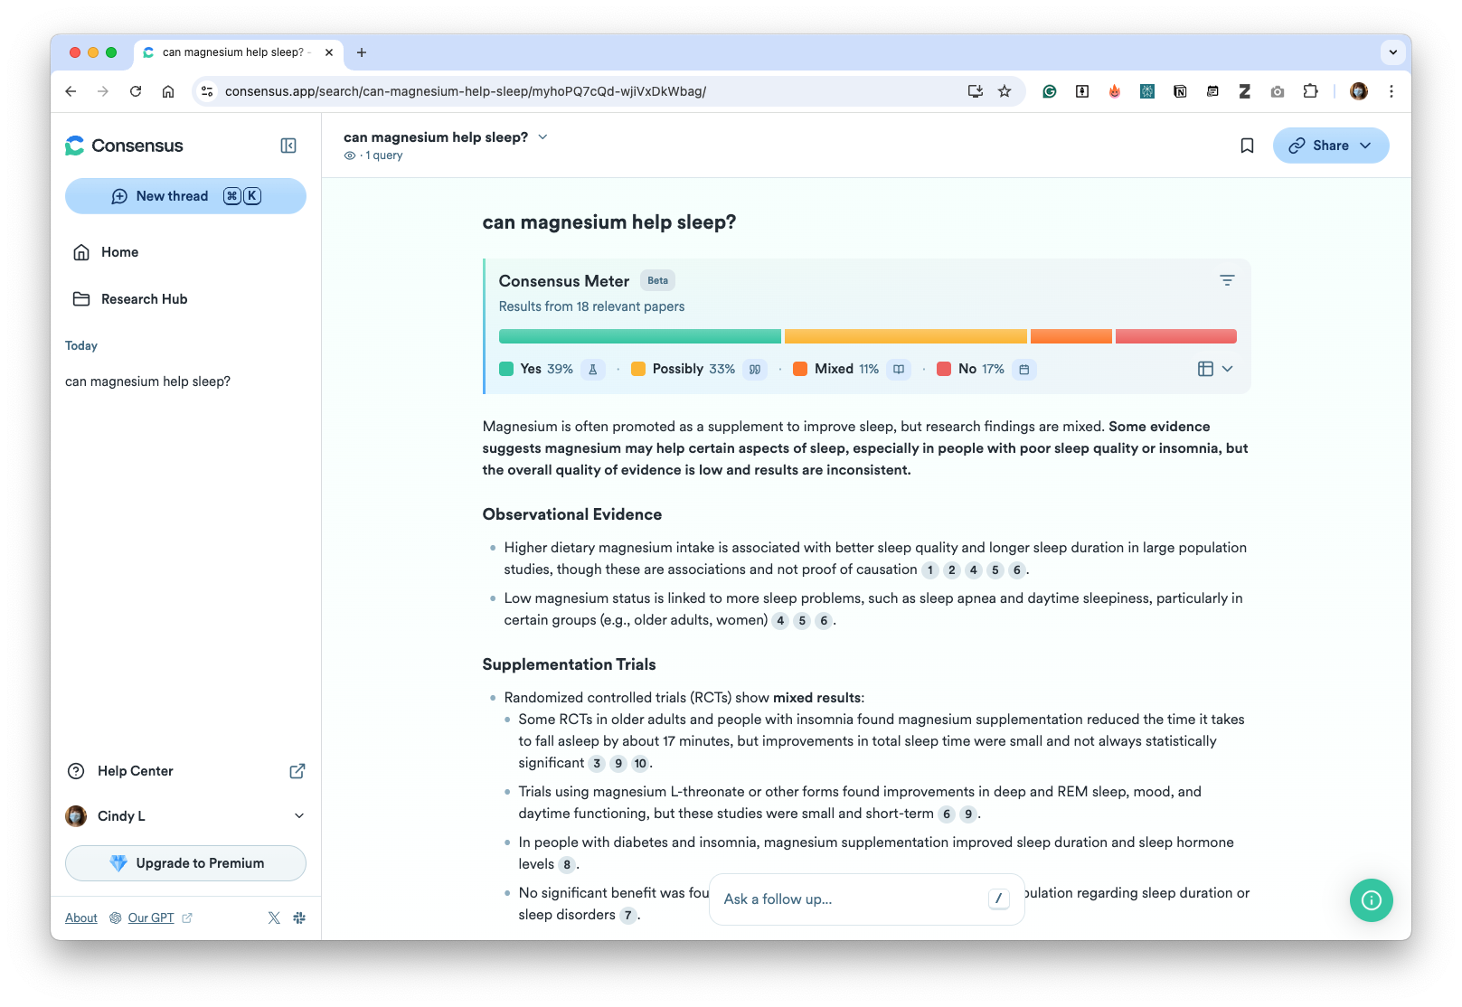Viewport: 1462px width, 1007px height.
Task: Open citation 10 in Supplementation Trials
Action: 639,764
